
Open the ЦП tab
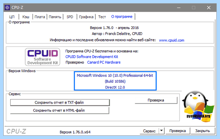click(12, 17)
